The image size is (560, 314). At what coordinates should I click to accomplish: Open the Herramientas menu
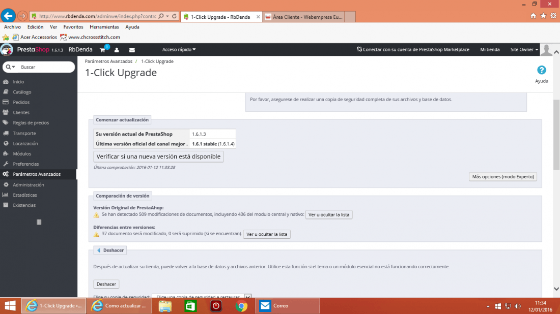[104, 27]
